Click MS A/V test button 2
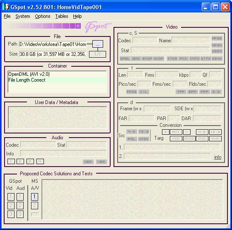Viewport: 232px width, 230px height. 34,206
